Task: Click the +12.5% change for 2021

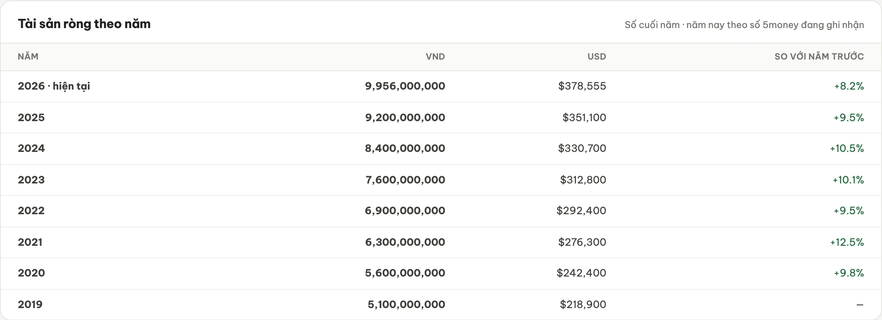Action: [x=847, y=242]
